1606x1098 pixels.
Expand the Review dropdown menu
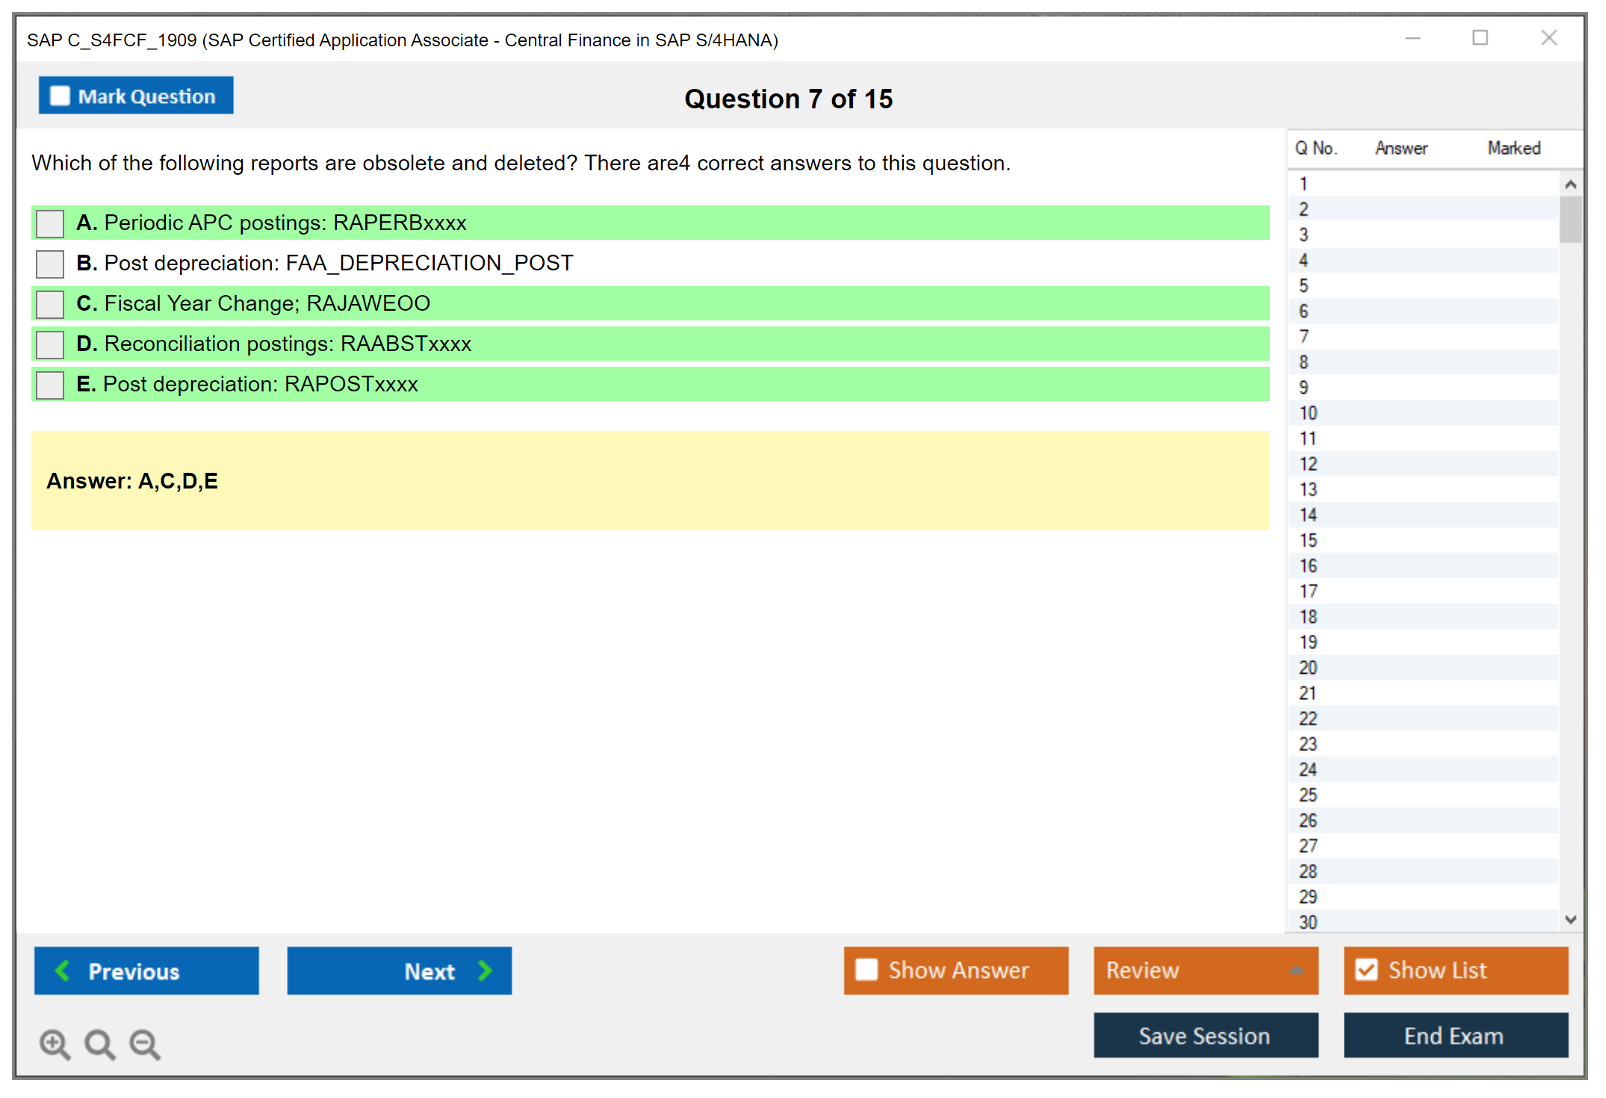coord(1296,970)
